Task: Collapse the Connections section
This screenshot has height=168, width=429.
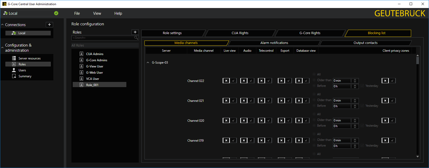Action: click(2, 25)
